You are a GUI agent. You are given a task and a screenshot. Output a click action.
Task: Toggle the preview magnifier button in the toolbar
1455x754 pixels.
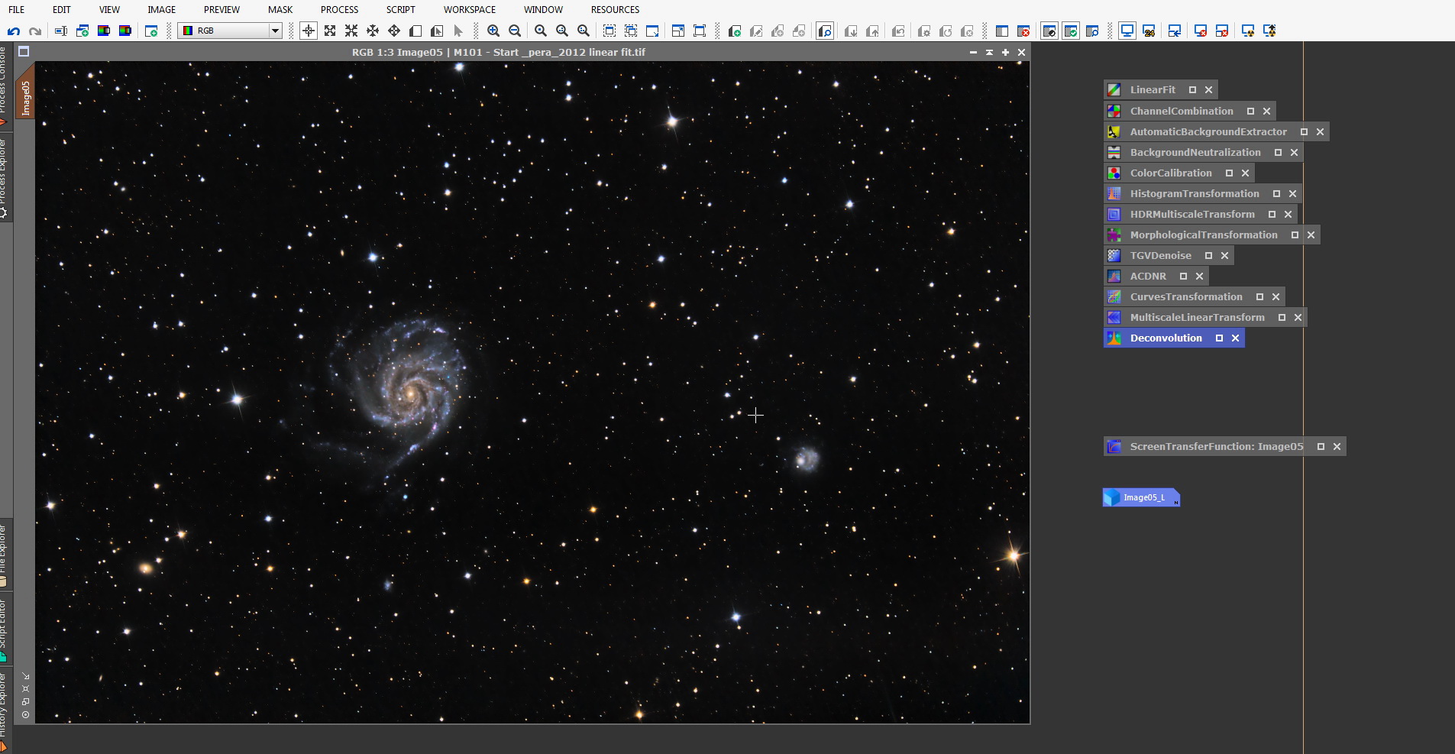coord(825,31)
